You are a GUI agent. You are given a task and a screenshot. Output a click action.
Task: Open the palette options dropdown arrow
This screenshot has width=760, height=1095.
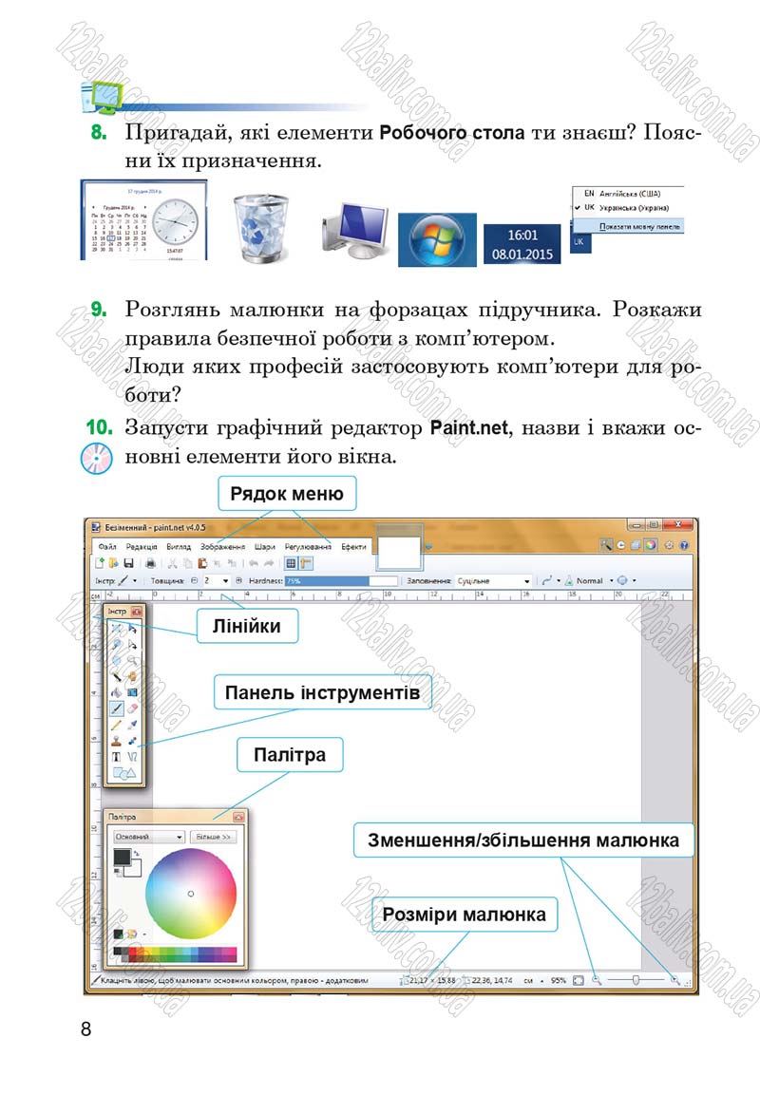click(144, 934)
